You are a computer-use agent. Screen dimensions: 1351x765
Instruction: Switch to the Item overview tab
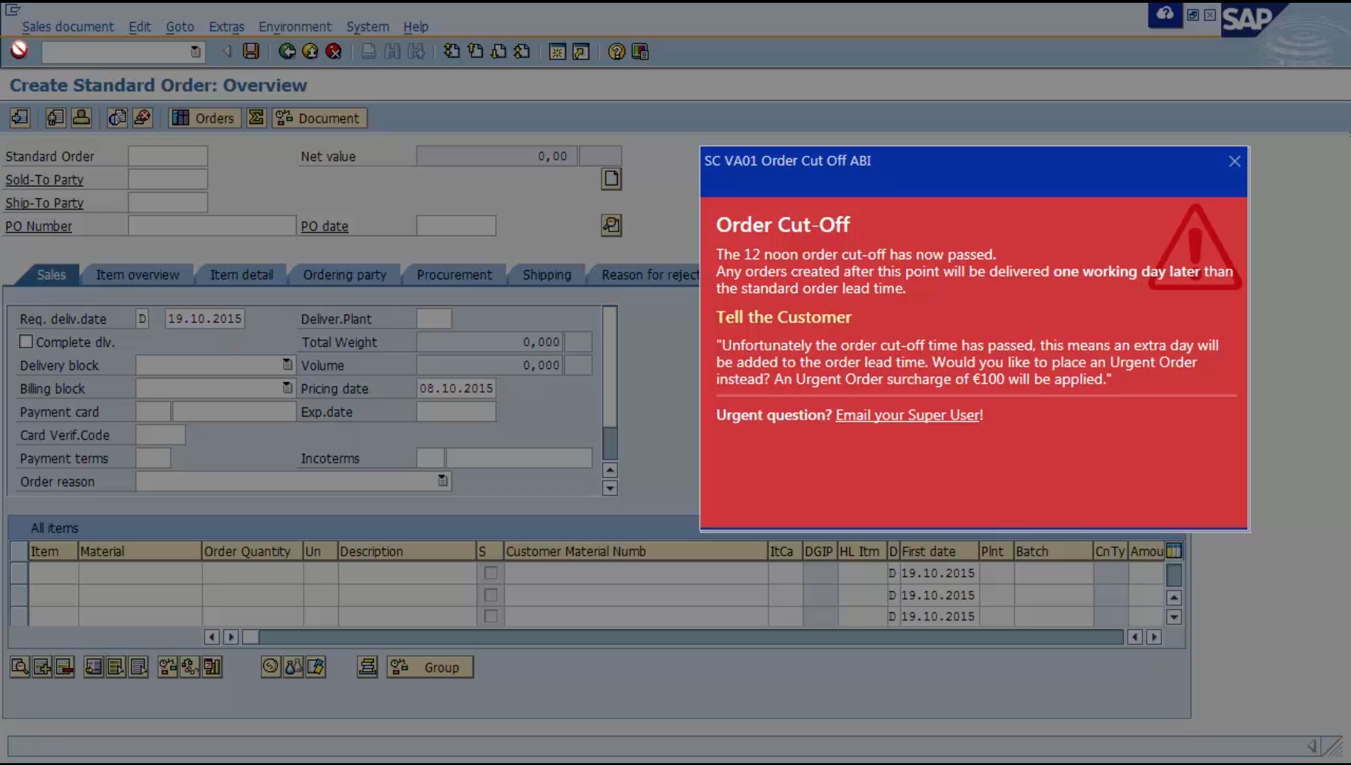137,275
